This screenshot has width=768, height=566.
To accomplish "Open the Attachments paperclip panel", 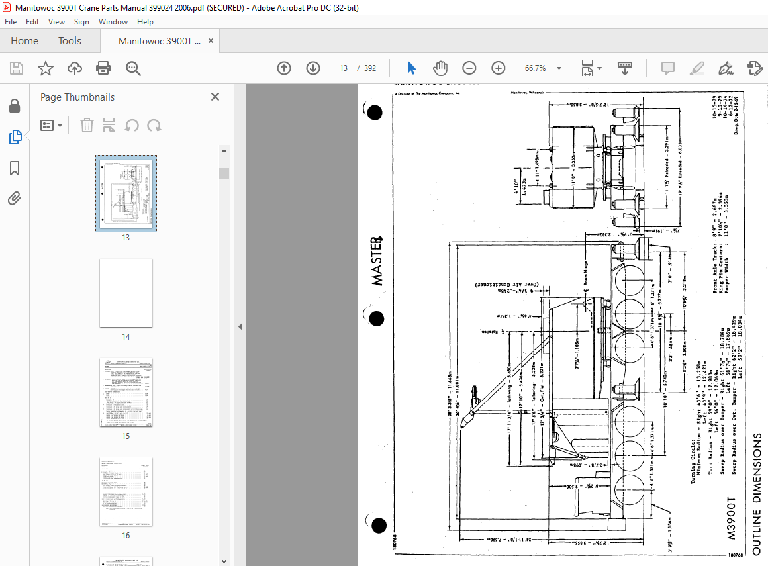I will [x=15, y=199].
